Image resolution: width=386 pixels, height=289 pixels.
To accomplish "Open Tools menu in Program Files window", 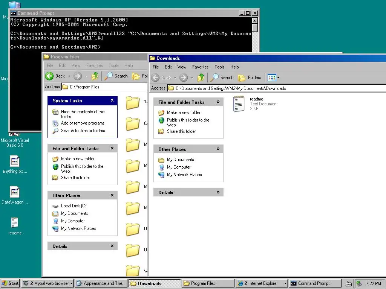I will coord(113,65).
